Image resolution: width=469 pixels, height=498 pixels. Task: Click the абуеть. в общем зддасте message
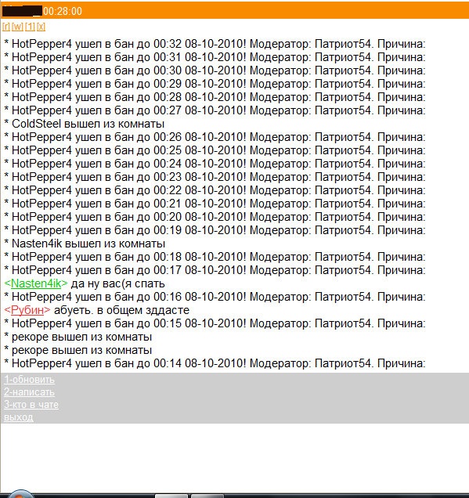pyautogui.click(x=121, y=310)
